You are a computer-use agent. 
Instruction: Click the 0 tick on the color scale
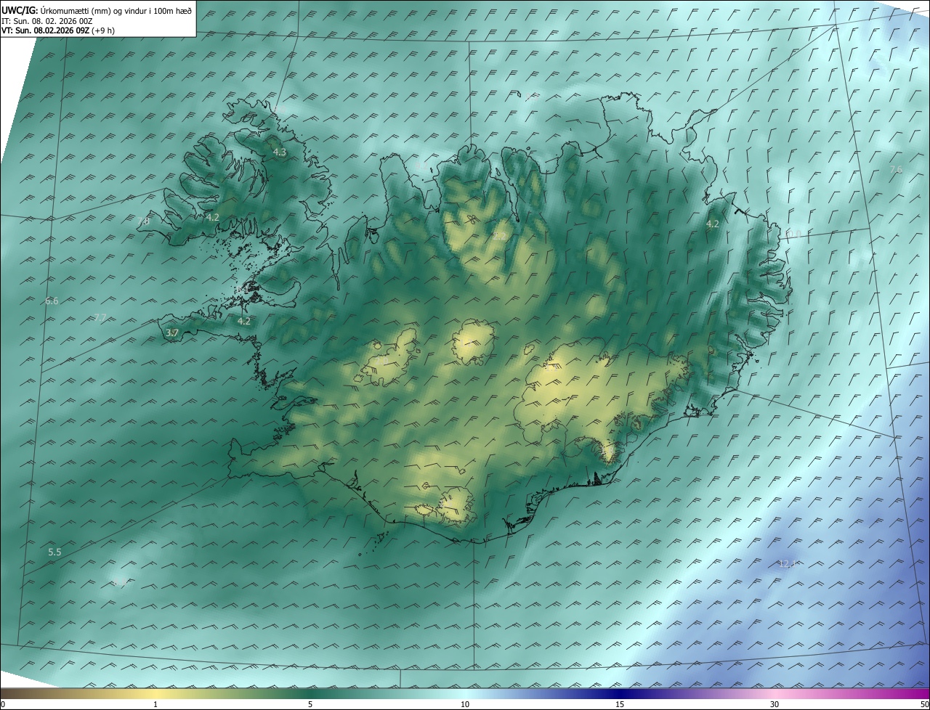[x=3, y=704]
